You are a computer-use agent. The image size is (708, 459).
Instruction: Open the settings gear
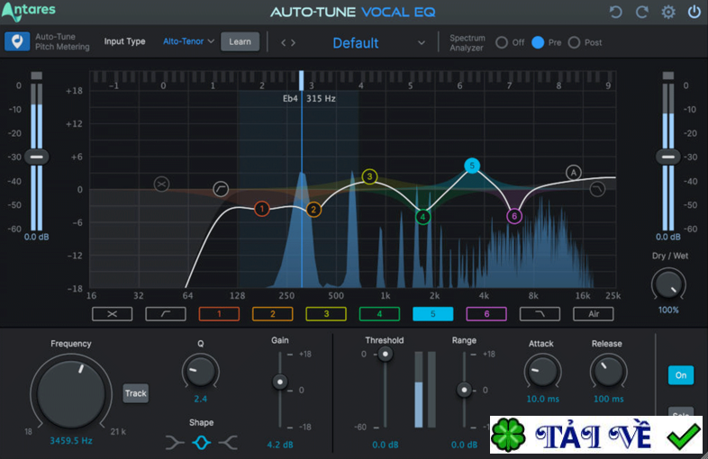tap(668, 12)
